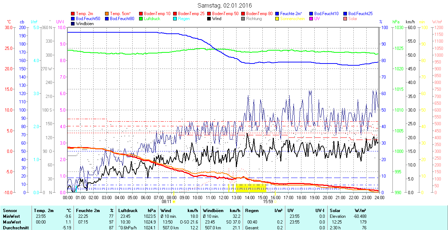
Task: Click the MinWert row label
Action: point(11,216)
